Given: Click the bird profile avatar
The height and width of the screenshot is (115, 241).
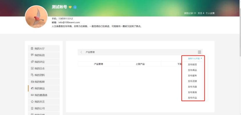Looking at the screenshot, I should coord(36,17).
